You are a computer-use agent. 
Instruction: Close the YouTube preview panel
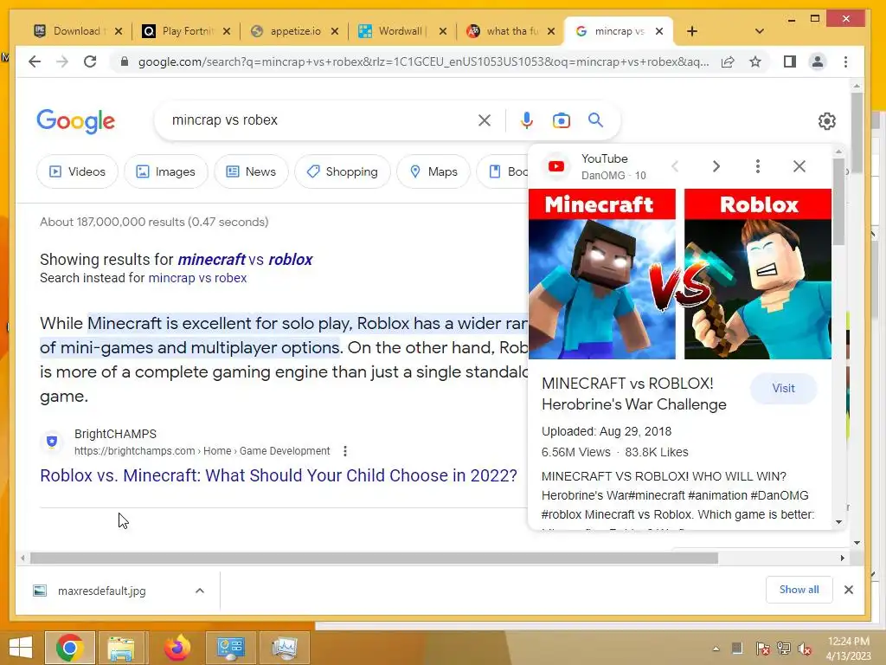799,166
